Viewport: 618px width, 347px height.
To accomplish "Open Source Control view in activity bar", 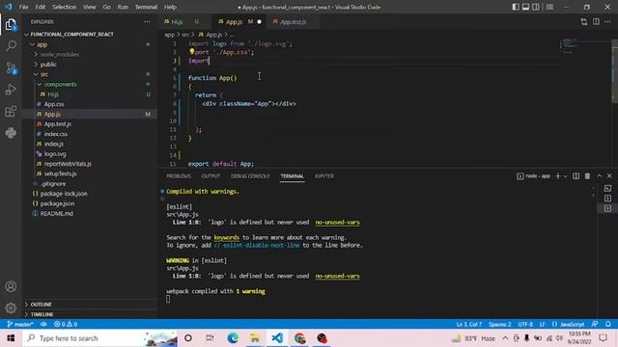I will 11,68.
